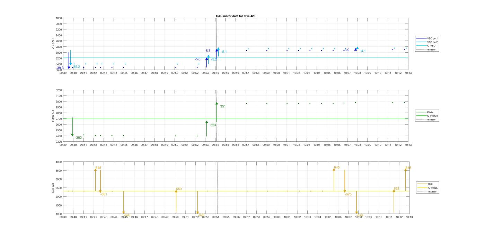Click the '10:00' tick under the Pitch plot
485x240 pixels.
coord(276,145)
